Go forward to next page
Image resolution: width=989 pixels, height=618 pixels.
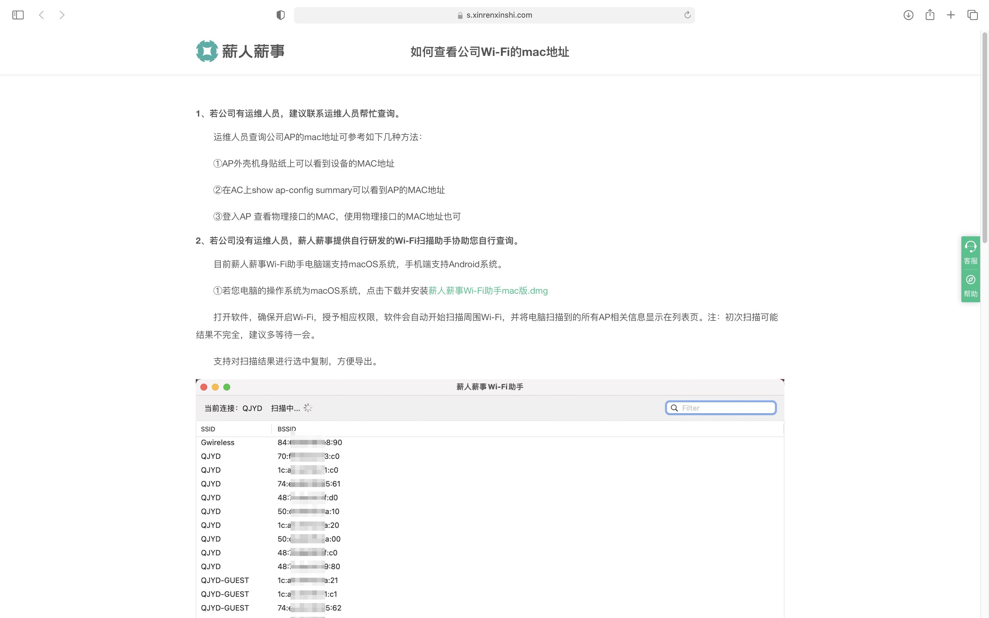coord(62,15)
